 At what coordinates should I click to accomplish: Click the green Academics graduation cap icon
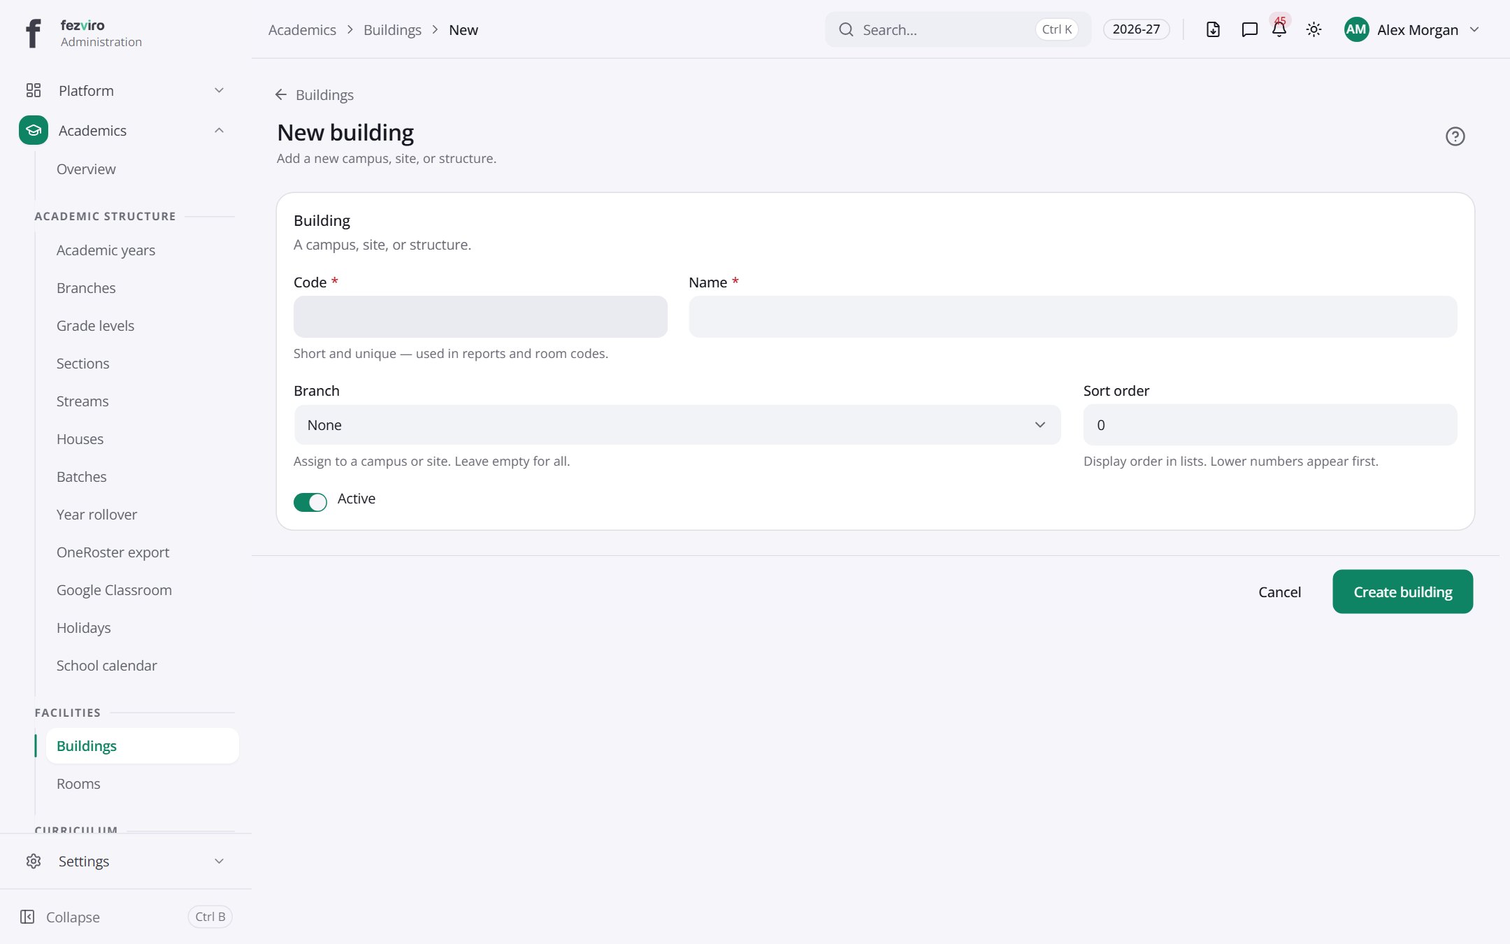click(34, 130)
